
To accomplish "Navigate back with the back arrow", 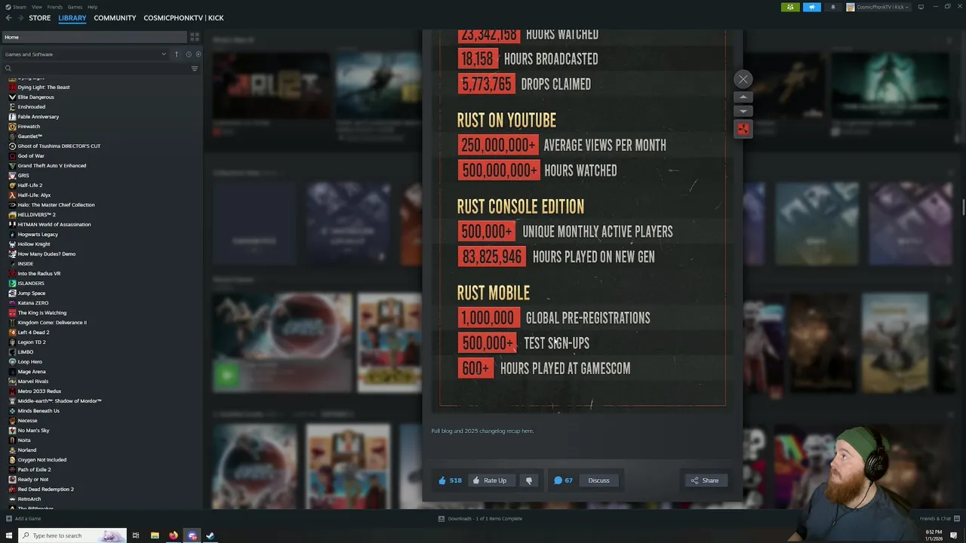I will [x=9, y=17].
